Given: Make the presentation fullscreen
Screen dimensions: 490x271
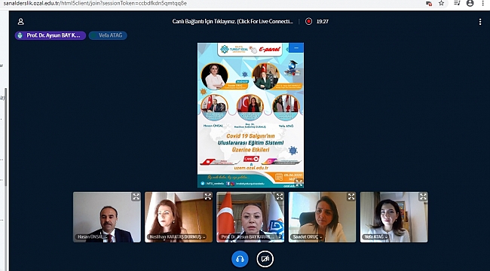Looking at the screenshot, I should coord(299,183).
